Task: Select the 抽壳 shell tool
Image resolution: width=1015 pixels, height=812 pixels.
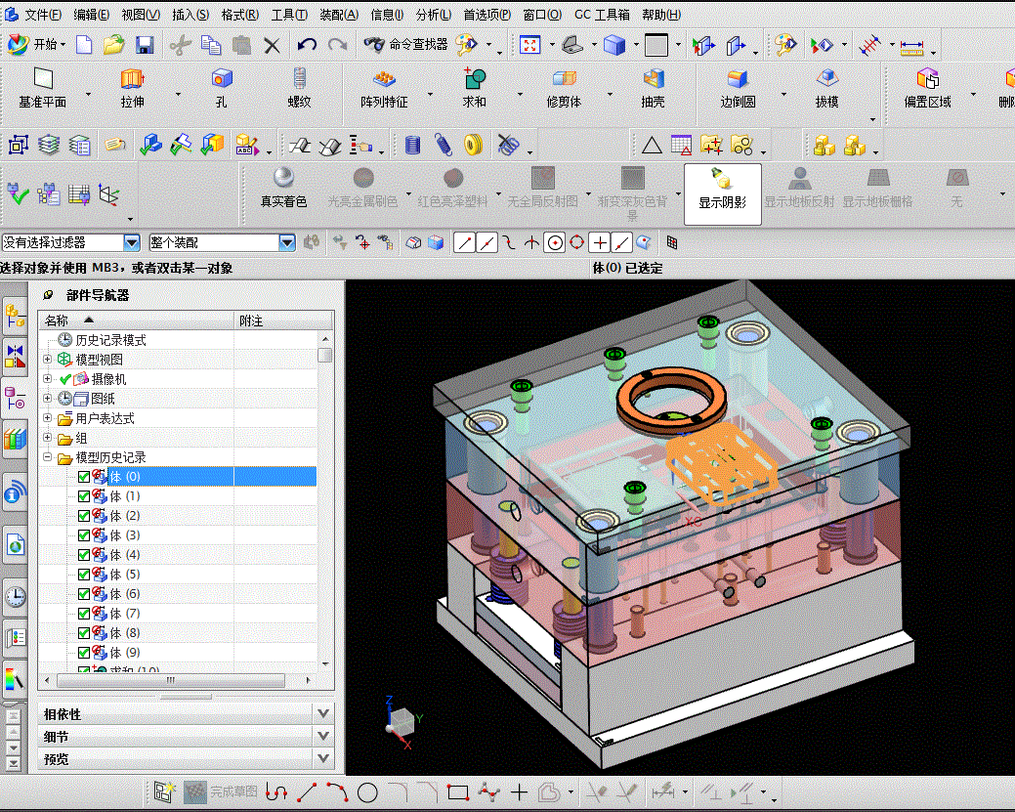Action: 654,88
